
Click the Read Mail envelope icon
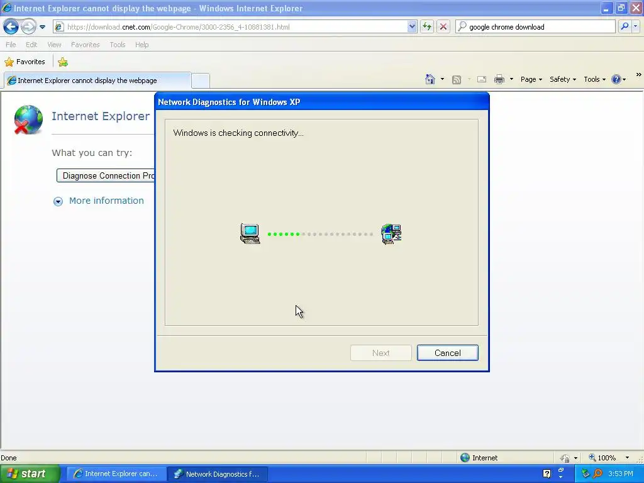coord(482,79)
